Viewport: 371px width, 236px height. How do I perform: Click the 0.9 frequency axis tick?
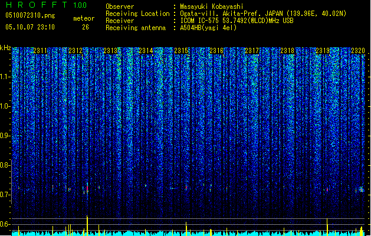(5, 136)
